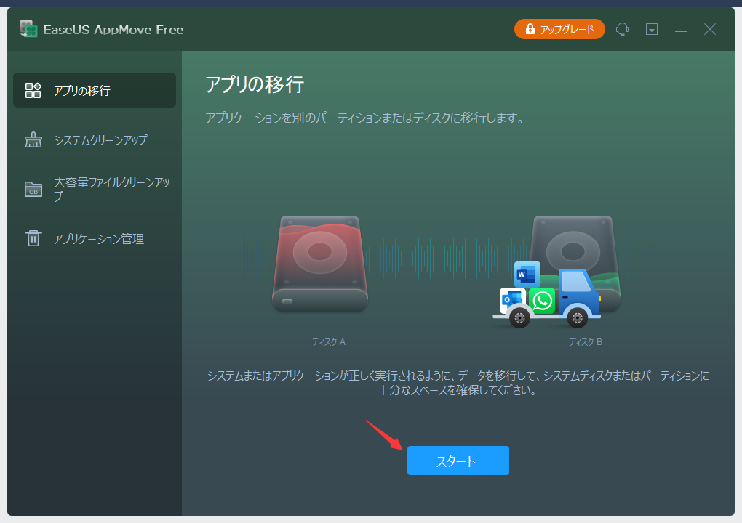Click the app migration icon in sidebar

tap(33, 90)
